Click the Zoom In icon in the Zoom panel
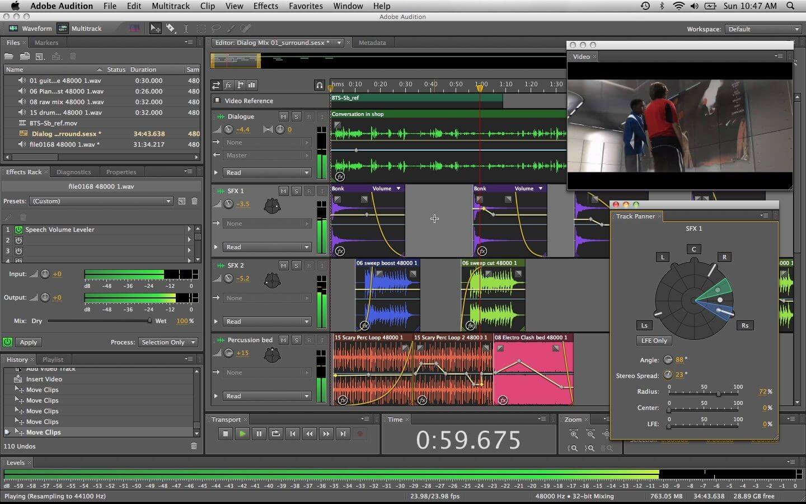Image resolution: width=806 pixels, height=504 pixels. click(x=574, y=433)
